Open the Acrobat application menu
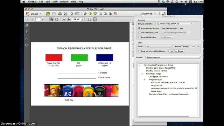 pyautogui.click(x=32, y=2)
